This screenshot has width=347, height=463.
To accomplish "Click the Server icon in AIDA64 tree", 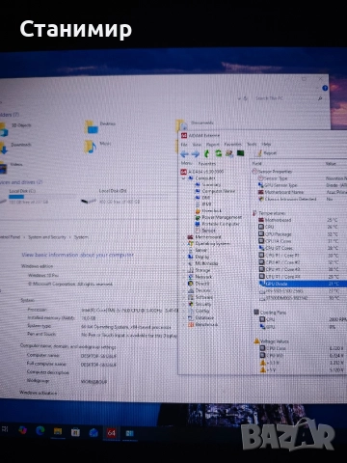I will (191, 250).
